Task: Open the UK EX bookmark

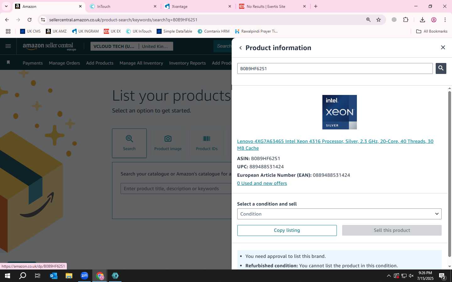Action: click(112, 31)
